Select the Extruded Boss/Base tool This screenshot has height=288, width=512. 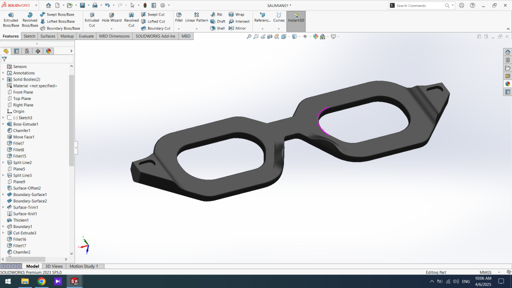11,20
